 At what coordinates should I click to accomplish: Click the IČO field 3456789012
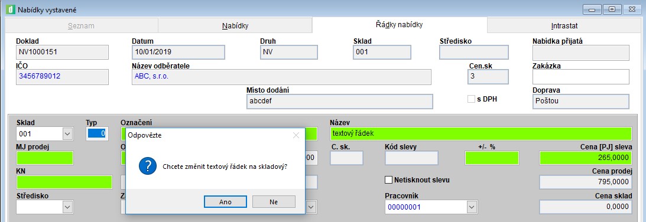click(x=62, y=77)
